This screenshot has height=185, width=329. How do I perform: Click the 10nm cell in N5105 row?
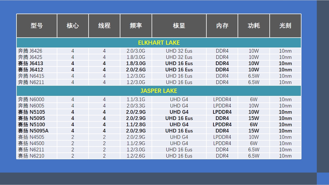pos(285,112)
